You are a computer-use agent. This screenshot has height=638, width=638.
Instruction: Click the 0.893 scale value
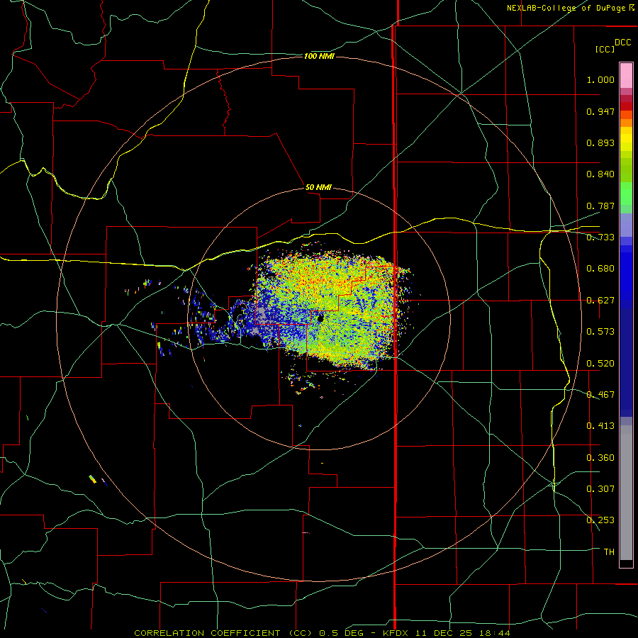tap(600, 142)
